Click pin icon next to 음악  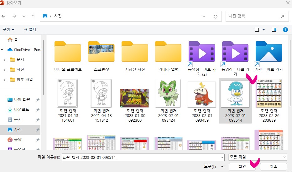[38, 140]
